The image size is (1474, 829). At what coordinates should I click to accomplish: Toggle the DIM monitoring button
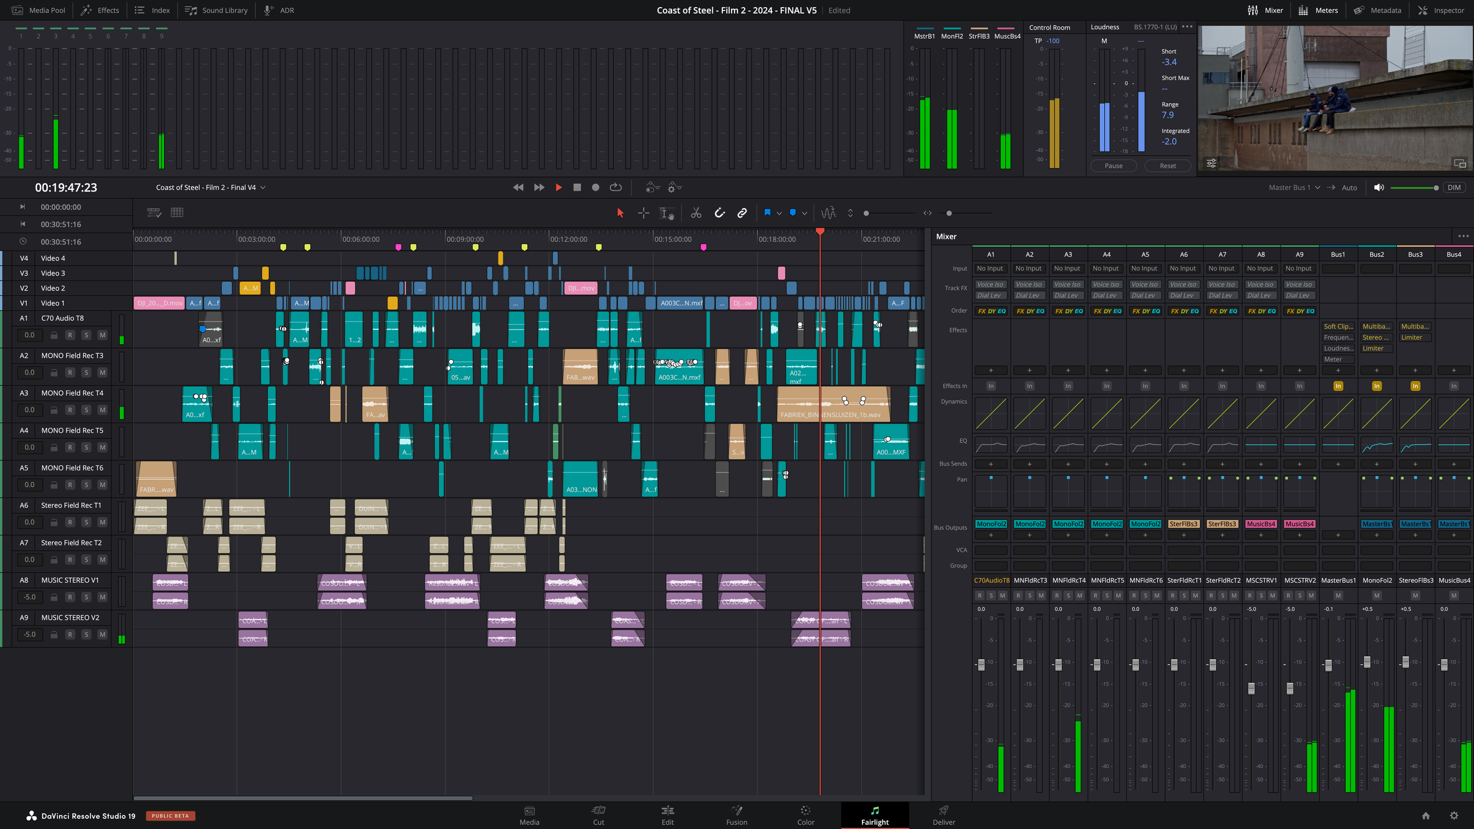click(1454, 187)
